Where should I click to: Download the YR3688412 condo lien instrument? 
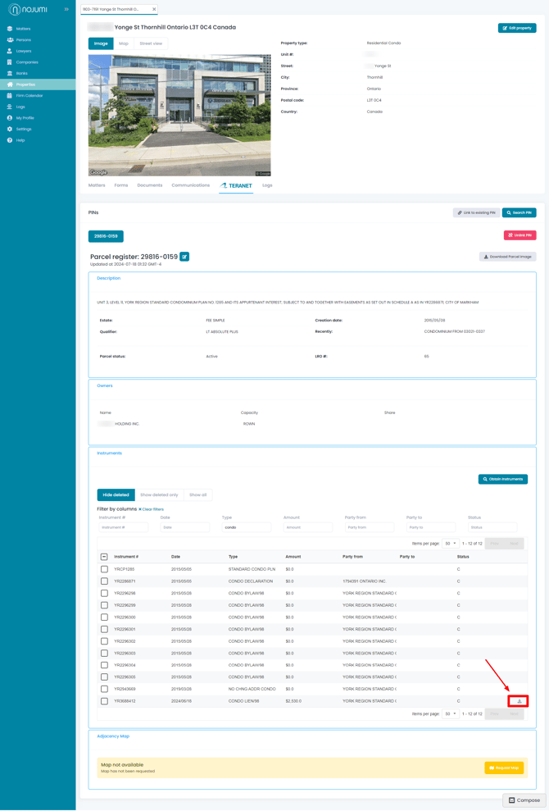519,701
